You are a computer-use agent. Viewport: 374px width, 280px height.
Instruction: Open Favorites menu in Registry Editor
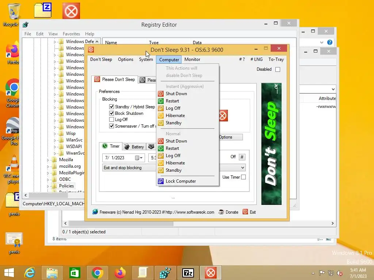point(71,34)
